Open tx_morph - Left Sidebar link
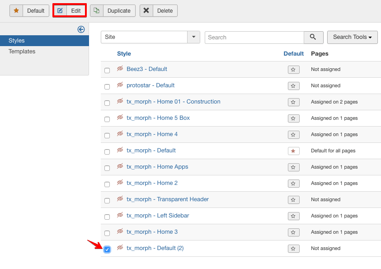The height and width of the screenshot is (269, 381). point(158,216)
